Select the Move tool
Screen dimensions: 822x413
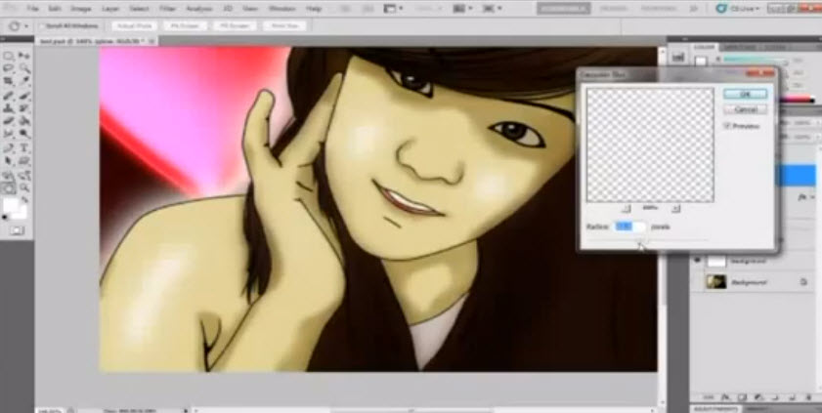(24, 56)
